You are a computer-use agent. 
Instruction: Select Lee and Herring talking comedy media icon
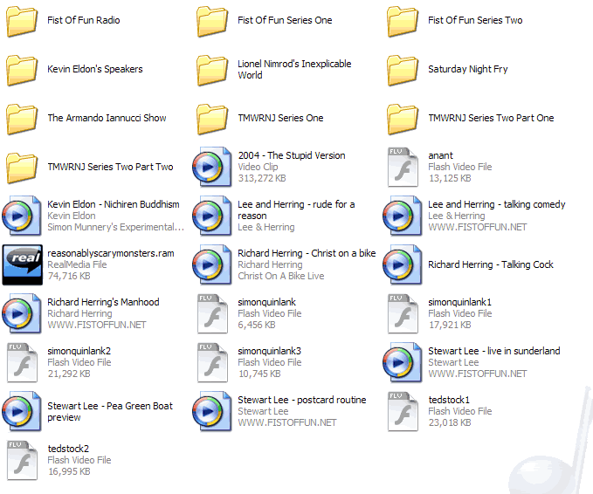point(403,216)
